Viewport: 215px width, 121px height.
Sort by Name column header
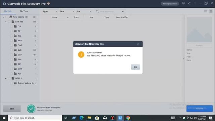[x=54, y=17]
